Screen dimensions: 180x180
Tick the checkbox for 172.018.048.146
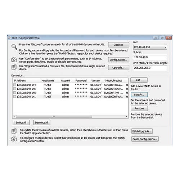[x=15, y=89]
